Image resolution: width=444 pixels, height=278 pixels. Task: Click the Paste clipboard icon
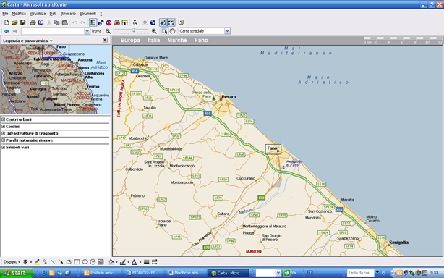[x=65, y=22]
